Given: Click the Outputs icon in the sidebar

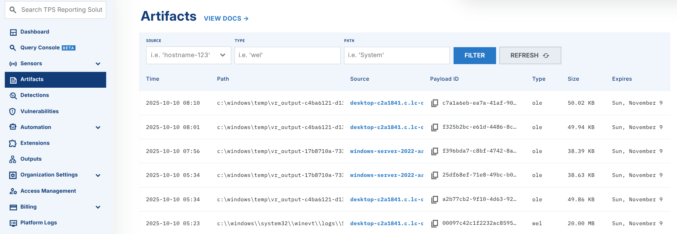Looking at the screenshot, I should coord(13,159).
